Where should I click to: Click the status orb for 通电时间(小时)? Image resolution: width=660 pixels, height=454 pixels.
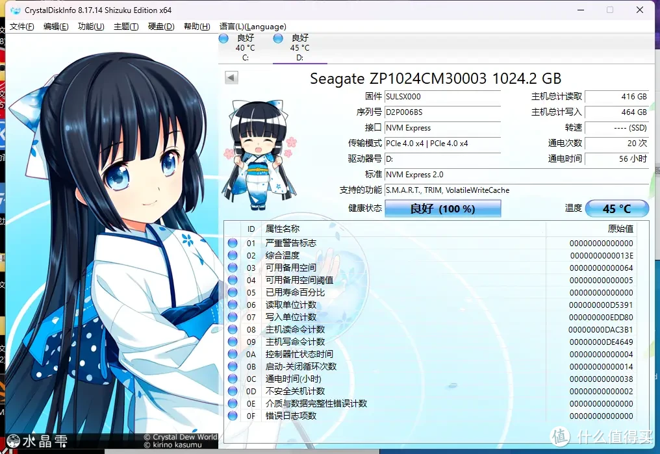point(233,379)
